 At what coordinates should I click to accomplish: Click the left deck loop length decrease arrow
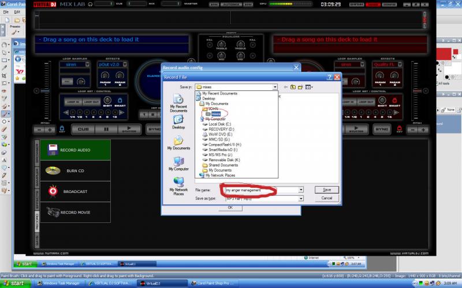point(66,112)
